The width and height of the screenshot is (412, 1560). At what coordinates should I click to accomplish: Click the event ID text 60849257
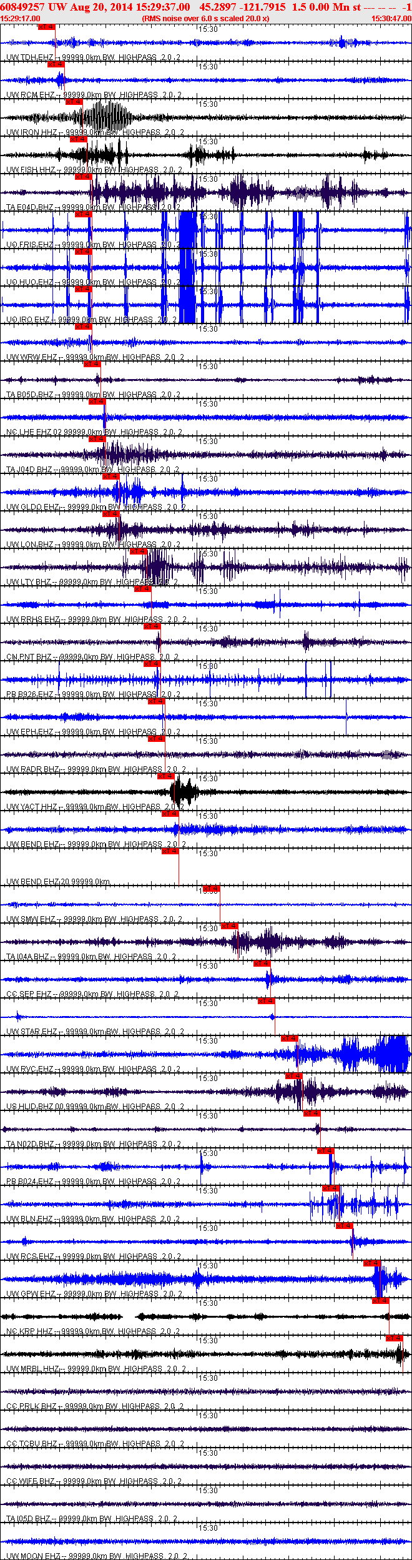coord(22,7)
